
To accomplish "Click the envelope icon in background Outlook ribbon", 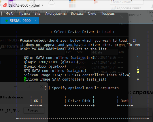I will [x=52, y=4].
